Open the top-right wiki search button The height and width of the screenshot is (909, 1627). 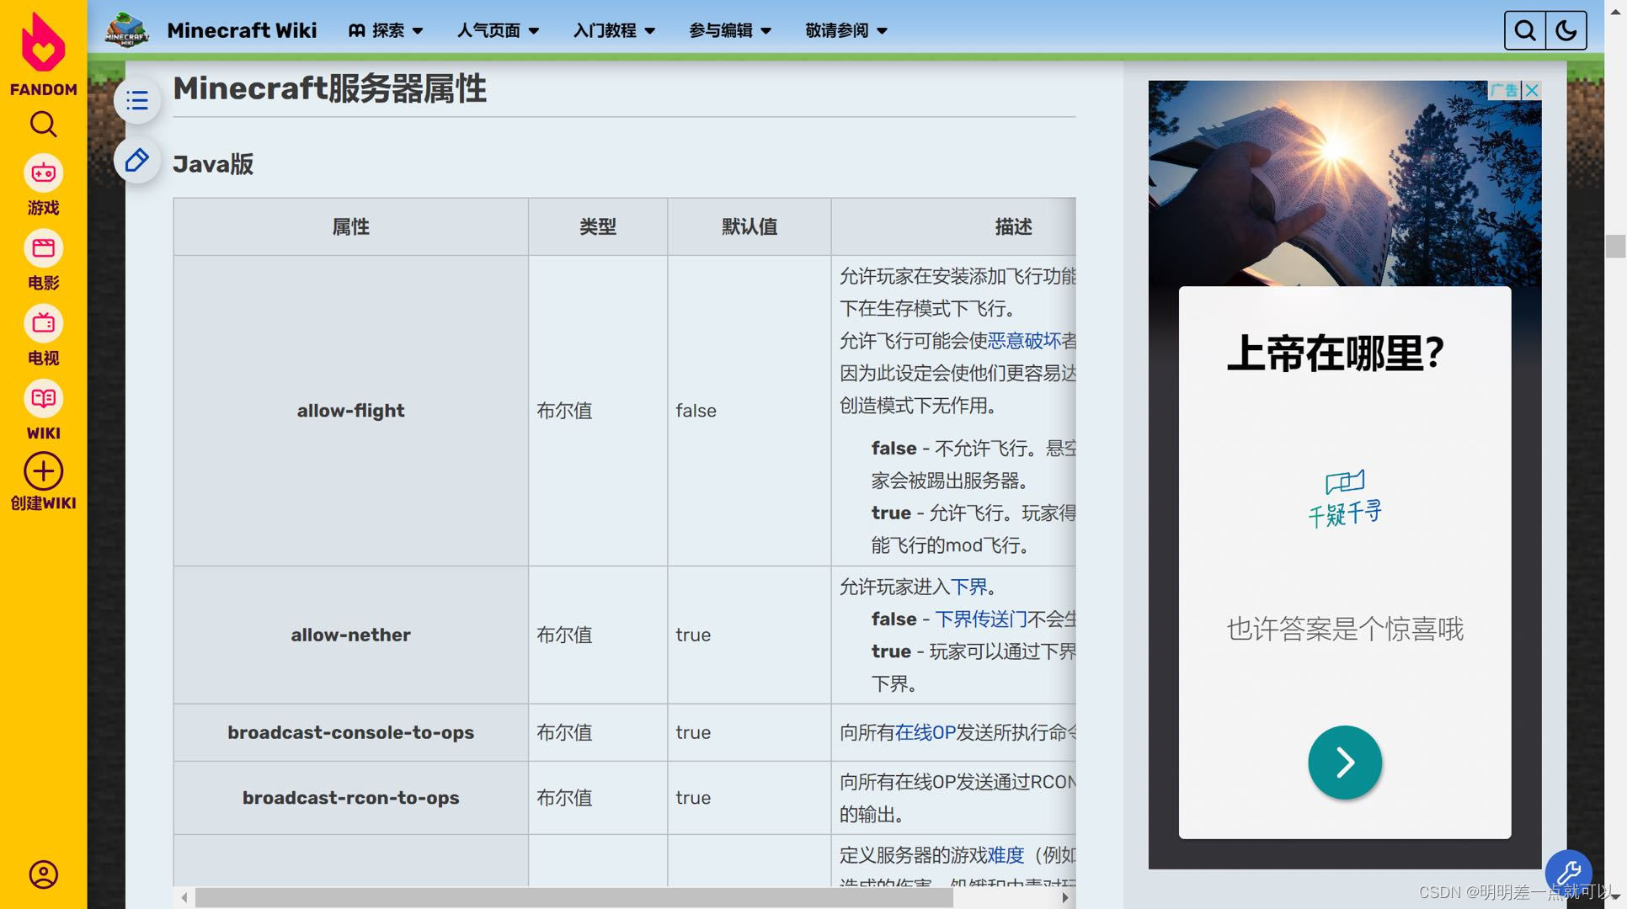coord(1525,30)
